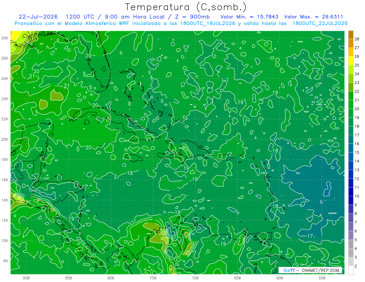Click the '90W' longitude axis label
Screen dimensions: 365x282
[26, 278]
